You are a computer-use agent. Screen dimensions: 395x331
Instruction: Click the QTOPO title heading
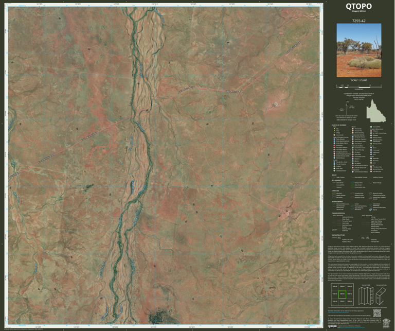tap(358, 6)
